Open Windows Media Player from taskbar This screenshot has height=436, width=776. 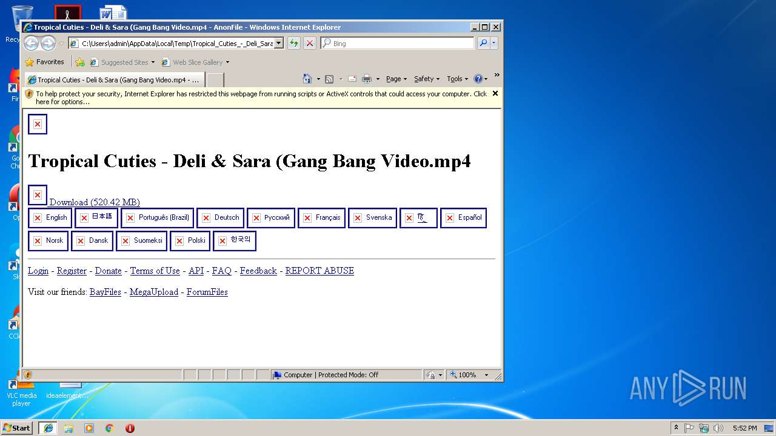coord(89,428)
